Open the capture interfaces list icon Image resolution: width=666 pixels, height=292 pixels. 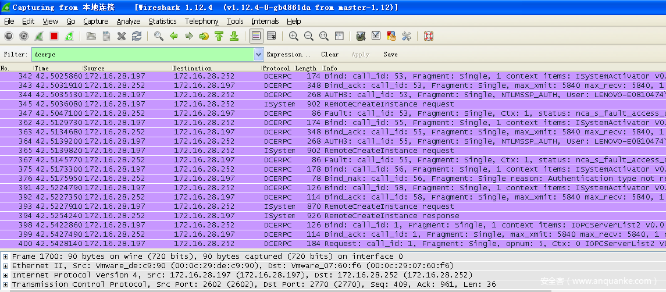pyautogui.click(x=9, y=36)
